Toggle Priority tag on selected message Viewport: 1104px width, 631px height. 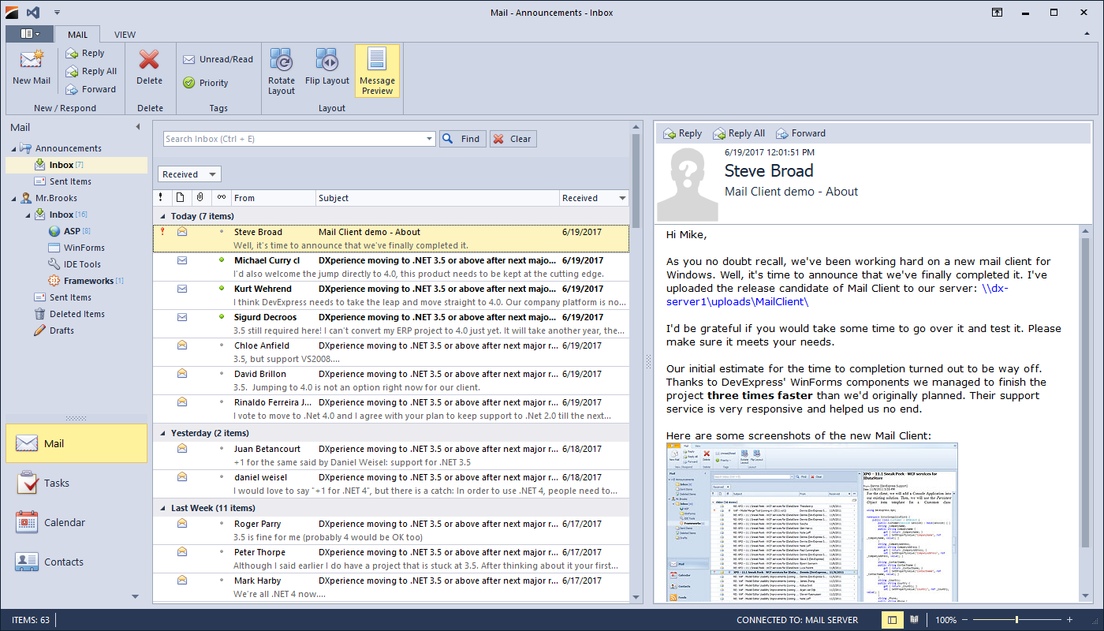coord(206,83)
